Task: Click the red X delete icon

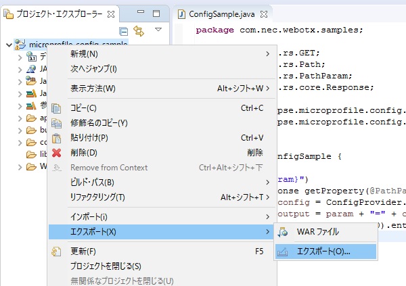Action: (57, 153)
